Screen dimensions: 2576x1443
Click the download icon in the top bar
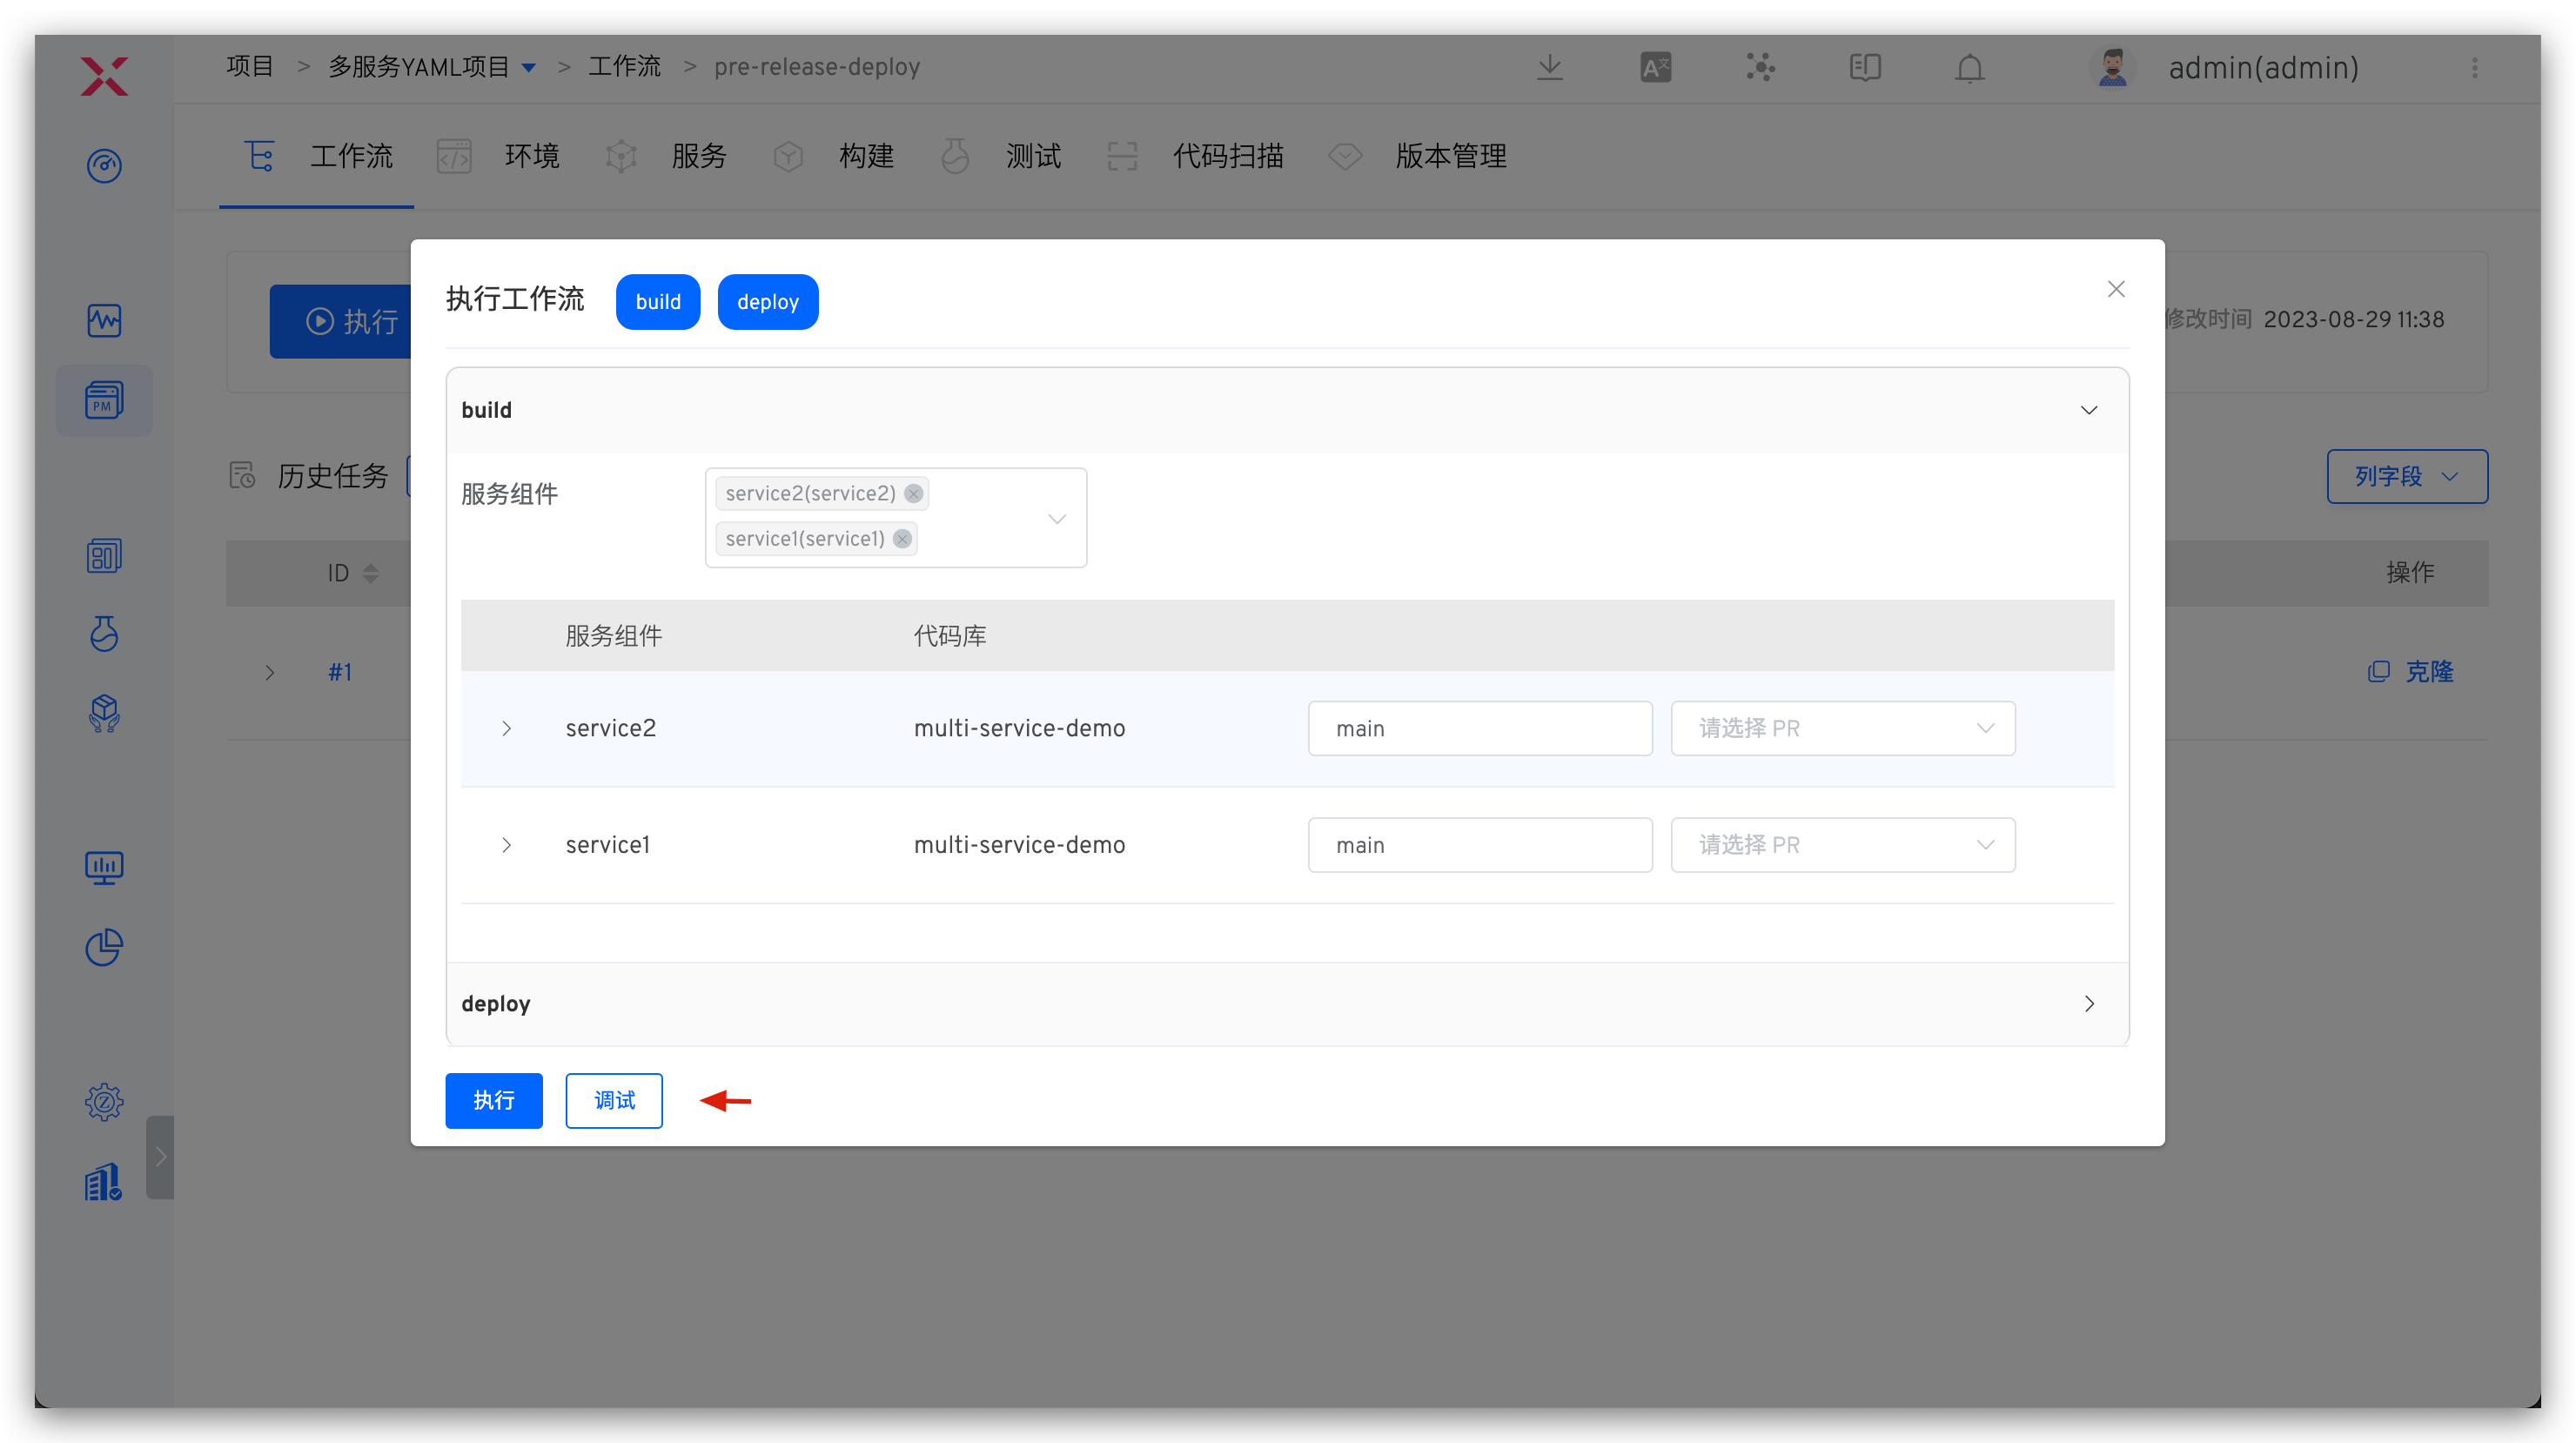1549,67
